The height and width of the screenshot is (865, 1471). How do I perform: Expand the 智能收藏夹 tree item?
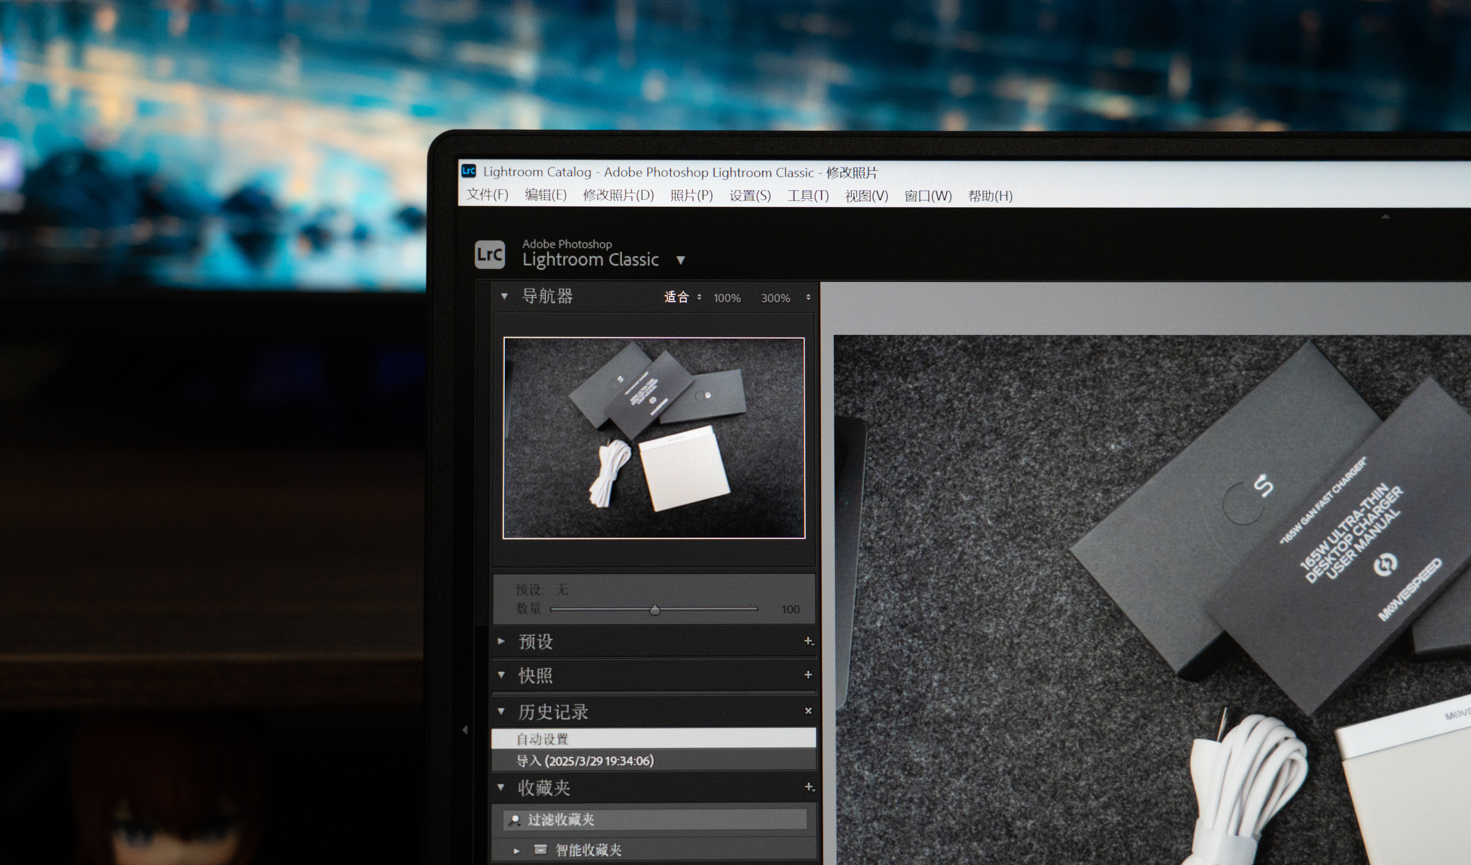point(516,851)
